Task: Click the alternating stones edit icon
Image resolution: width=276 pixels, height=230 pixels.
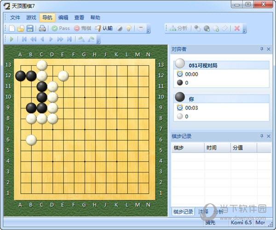Action: (x=197, y=29)
